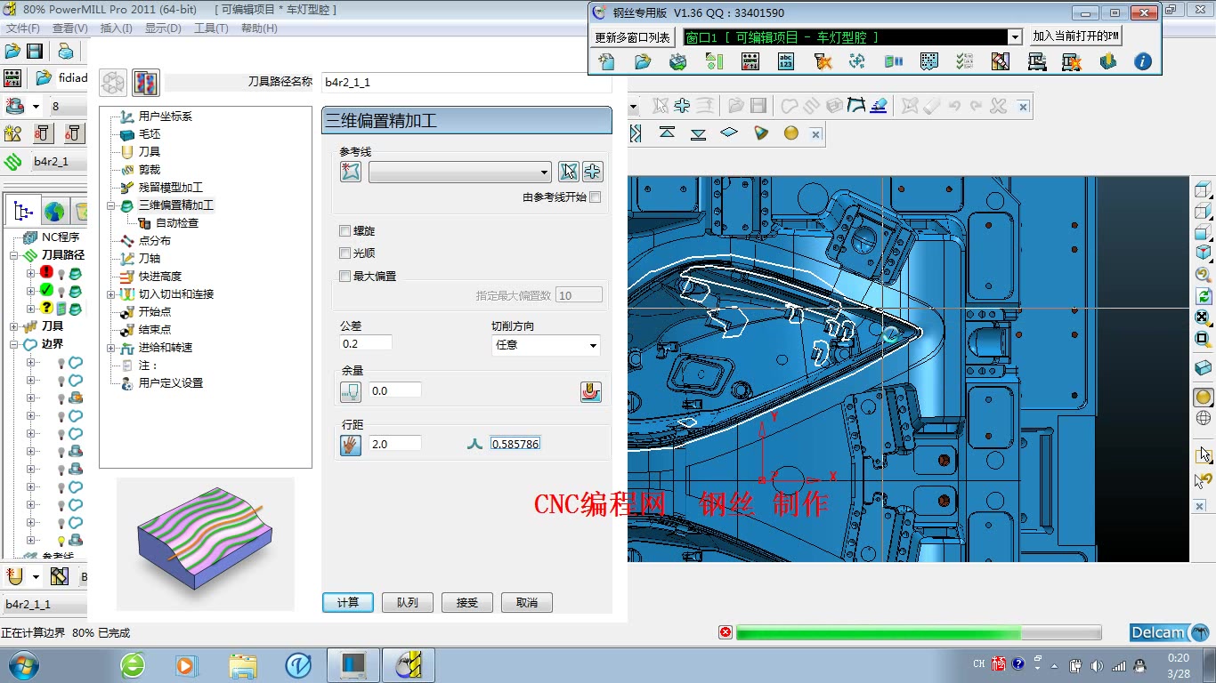The height and width of the screenshot is (683, 1216).
Task: Click the refresh view icon on right bar
Action: click(1203, 296)
